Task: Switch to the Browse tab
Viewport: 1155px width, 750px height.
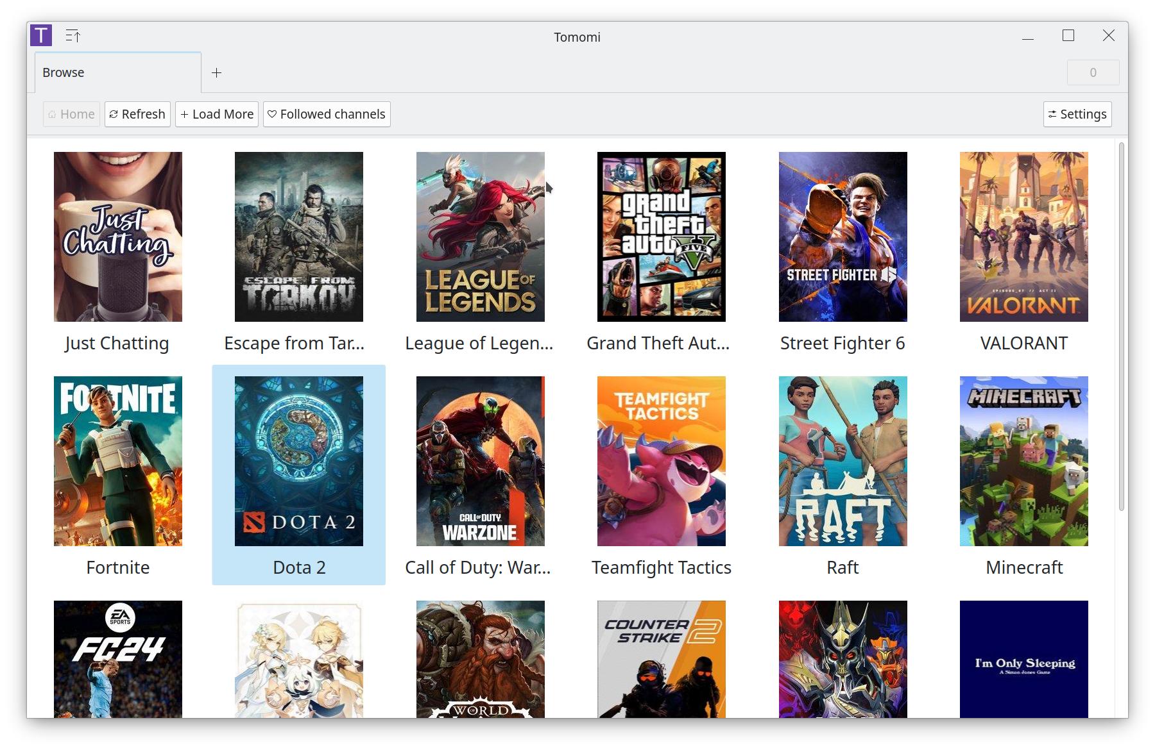Action: click(118, 72)
